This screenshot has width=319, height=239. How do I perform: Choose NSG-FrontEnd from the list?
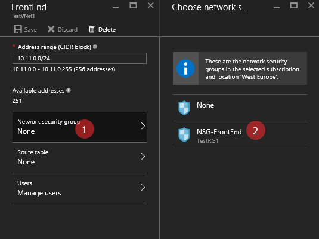240,134
